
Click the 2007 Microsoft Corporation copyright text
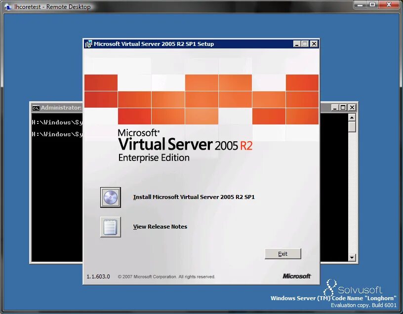pos(166,277)
